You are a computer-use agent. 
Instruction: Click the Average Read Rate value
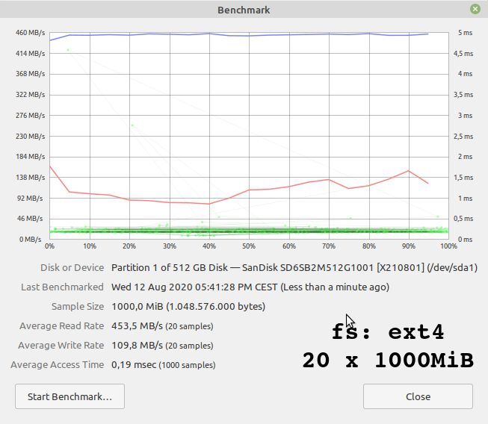click(x=162, y=325)
